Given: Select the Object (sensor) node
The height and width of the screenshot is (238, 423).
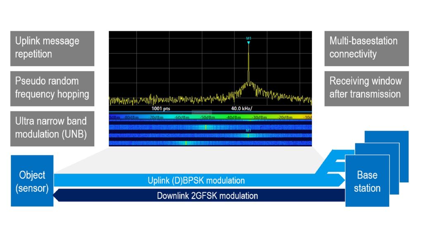Looking at the screenshot, I should pos(32,181).
